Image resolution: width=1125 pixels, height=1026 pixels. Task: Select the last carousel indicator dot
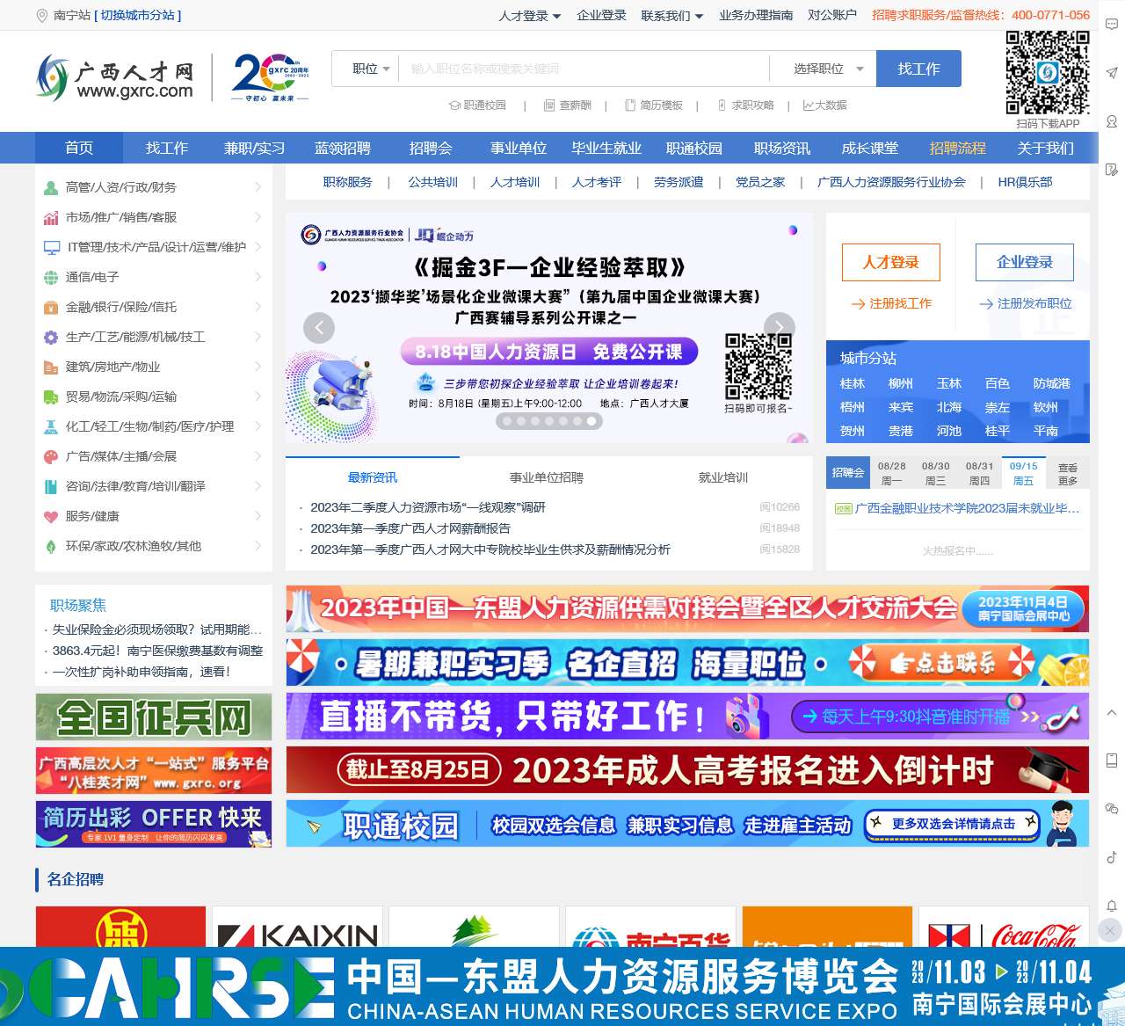(592, 421)
